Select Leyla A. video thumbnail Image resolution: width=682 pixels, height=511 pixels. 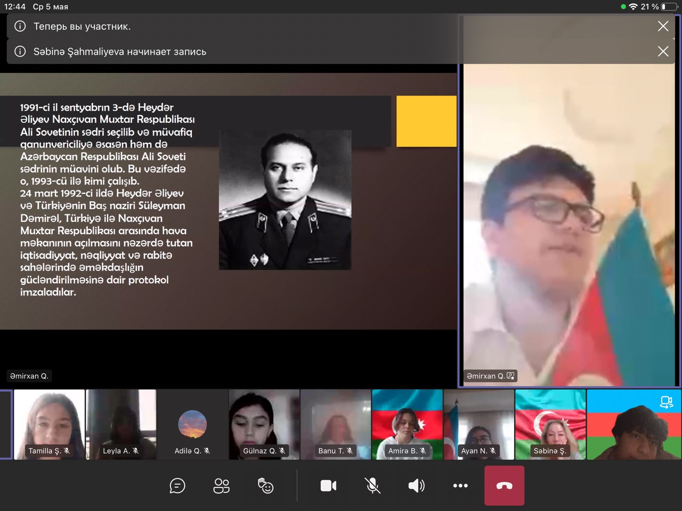(121, 424)
